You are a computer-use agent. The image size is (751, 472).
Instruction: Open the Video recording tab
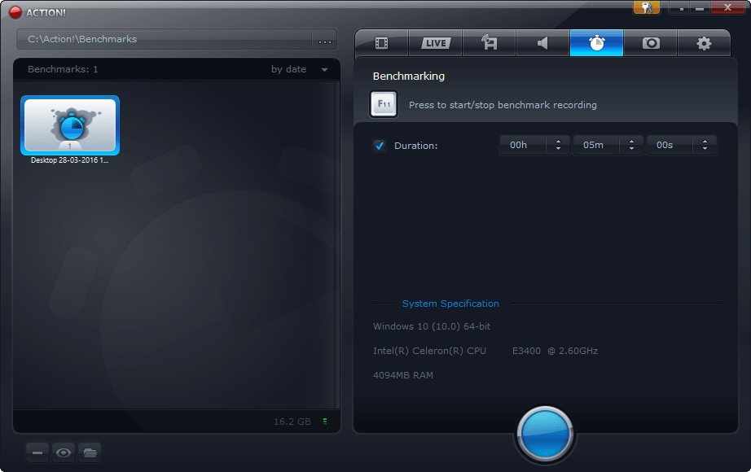[382, 43]
